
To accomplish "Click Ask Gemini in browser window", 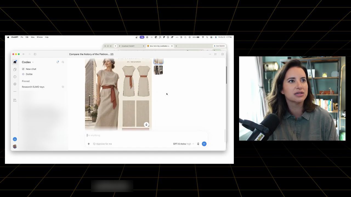I will tap(219, 46).
